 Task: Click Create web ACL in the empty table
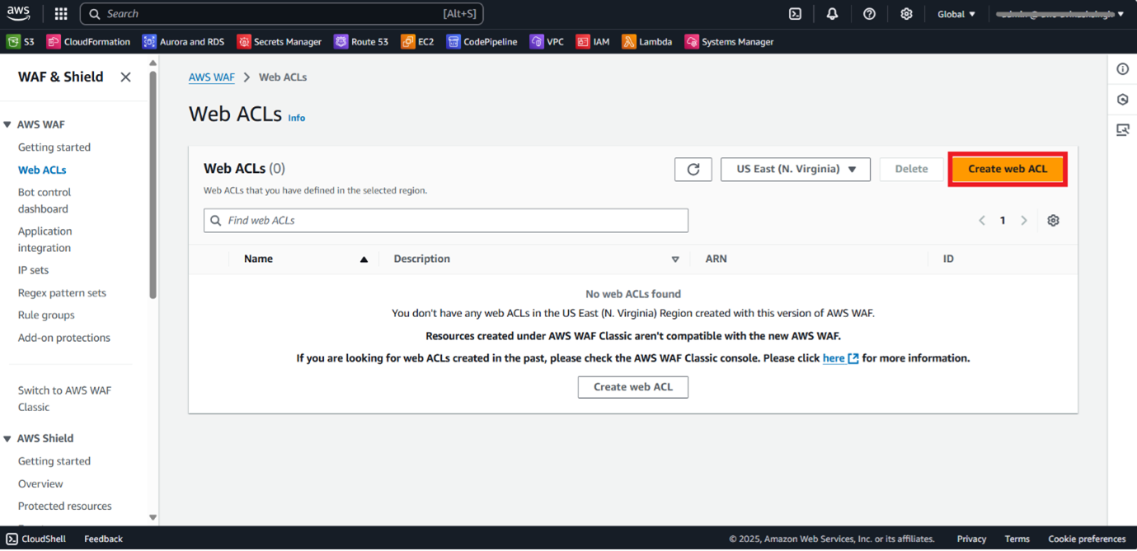pyautogui.click(x=633, y=387)
